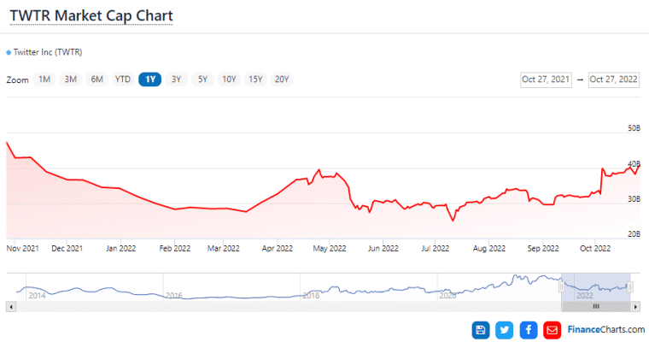This screenshot has height=342, width=649.
Task: Toggle the Twitter Inc (TWTR) legend series
Action: point(44,52)
